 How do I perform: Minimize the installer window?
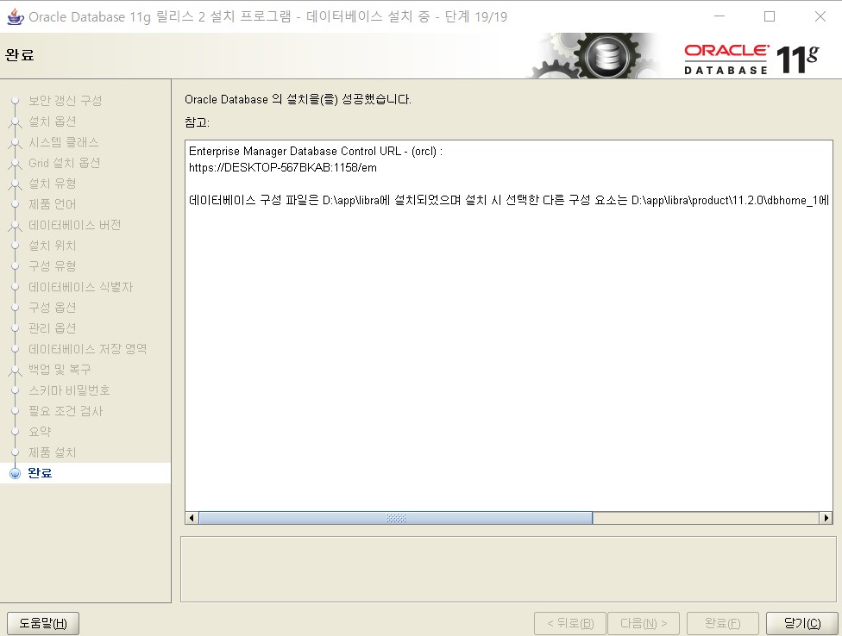click(x=719, y=16)
